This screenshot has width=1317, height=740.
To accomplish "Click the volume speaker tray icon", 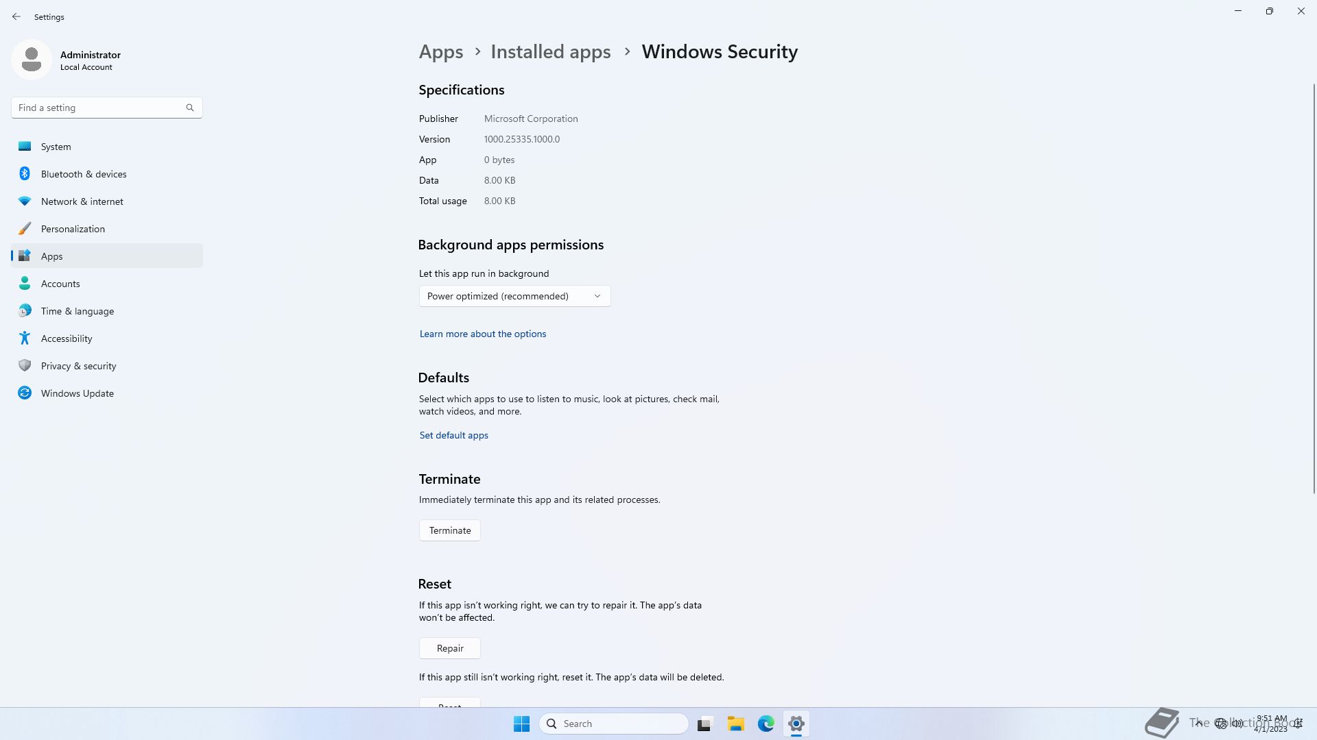I will coord(1237,723).
